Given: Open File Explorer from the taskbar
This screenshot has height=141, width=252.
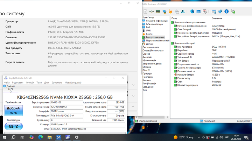Looking at the screenshot, I should pyautogui.click(x=49, y=137).
